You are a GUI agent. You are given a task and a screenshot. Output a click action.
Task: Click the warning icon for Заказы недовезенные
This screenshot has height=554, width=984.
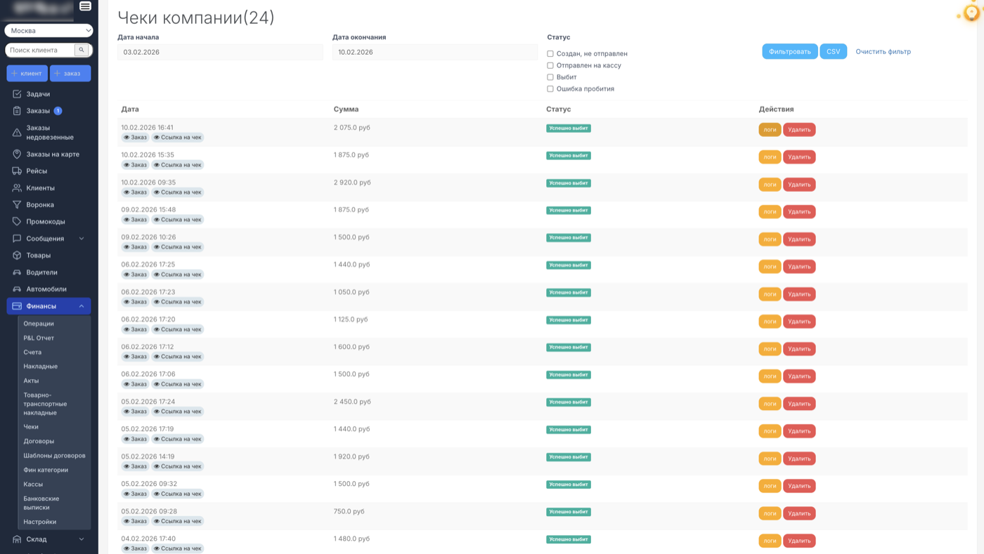coord(17,133)
